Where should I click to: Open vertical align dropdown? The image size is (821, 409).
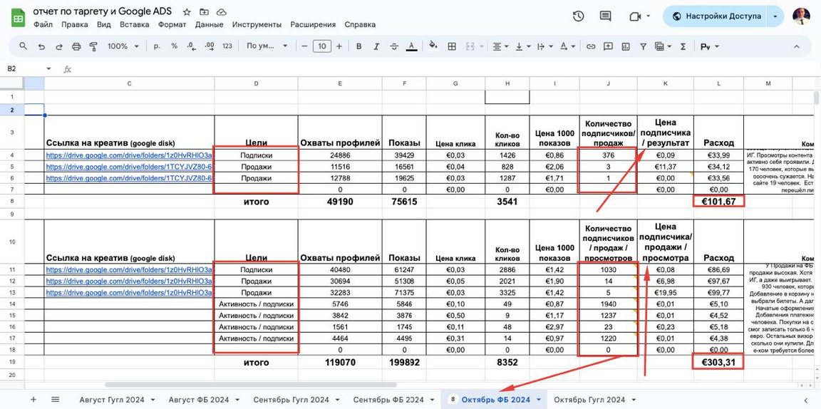tap(523, 46)
